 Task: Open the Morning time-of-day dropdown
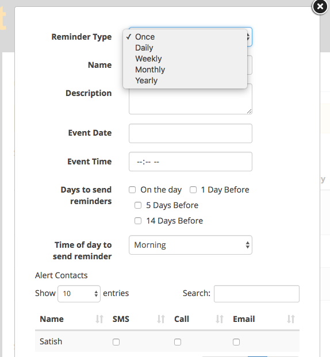tap(190, 245)
